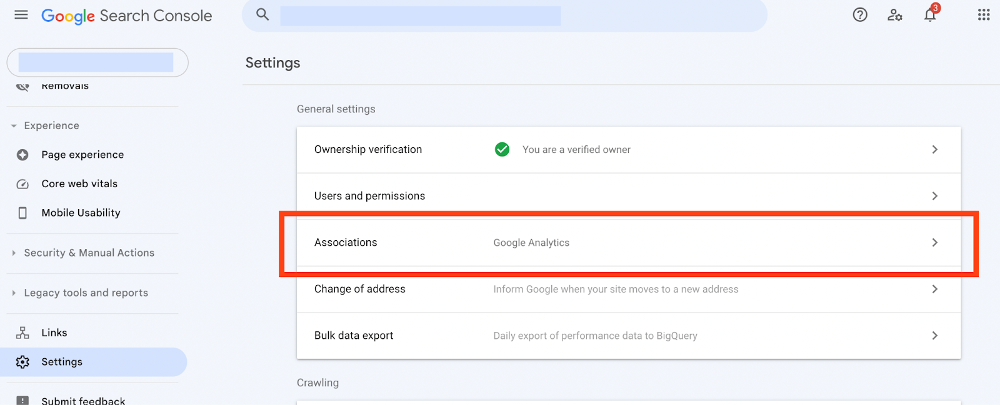The width and height of the screenshot is (1000, 405).
Task: Go to Page experience report
Action: [82, 155]
